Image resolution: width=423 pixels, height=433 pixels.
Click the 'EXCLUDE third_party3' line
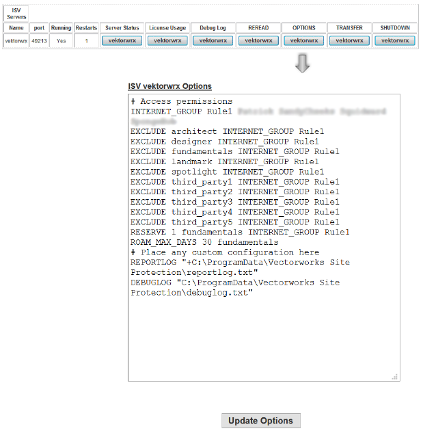[x=235, y=202]
